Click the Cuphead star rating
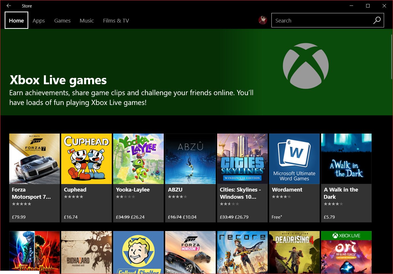The height and width of the screenshot is (274, 393). [x=73, y=197]
